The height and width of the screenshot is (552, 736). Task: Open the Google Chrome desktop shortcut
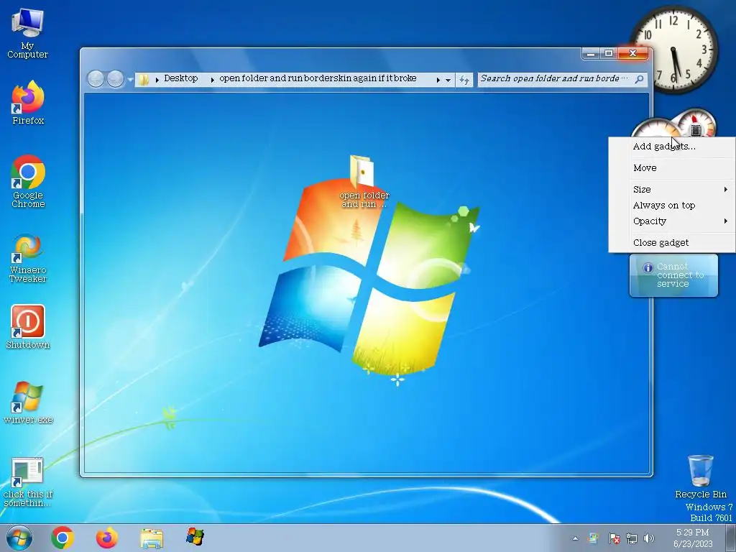28,181
